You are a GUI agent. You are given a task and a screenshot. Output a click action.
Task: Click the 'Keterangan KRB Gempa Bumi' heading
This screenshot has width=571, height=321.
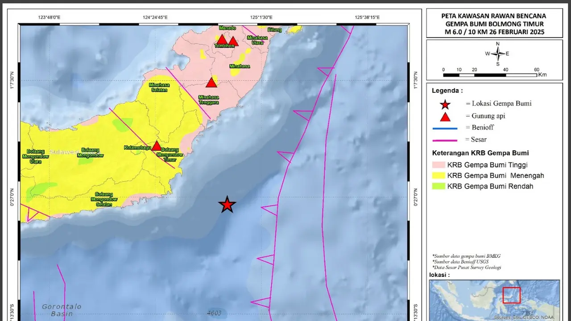[x=480, y=153]
